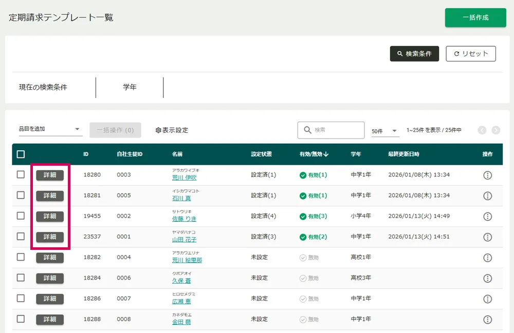
Task: Open the row actions menu for 佐藤 りき
Action: click(x=488, y=217)
